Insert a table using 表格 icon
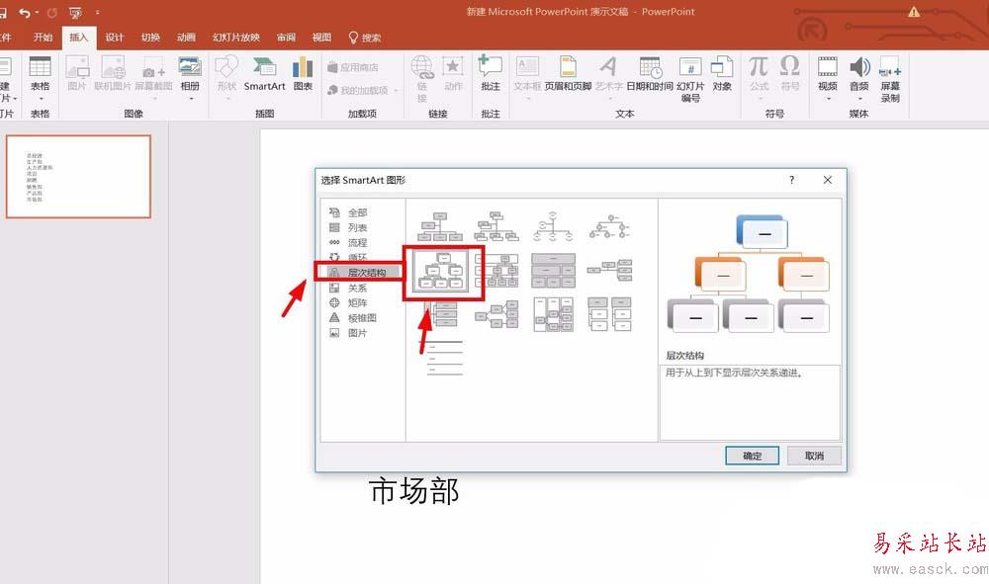This screenshot has height=584, width=989. (x=40, y=73)
